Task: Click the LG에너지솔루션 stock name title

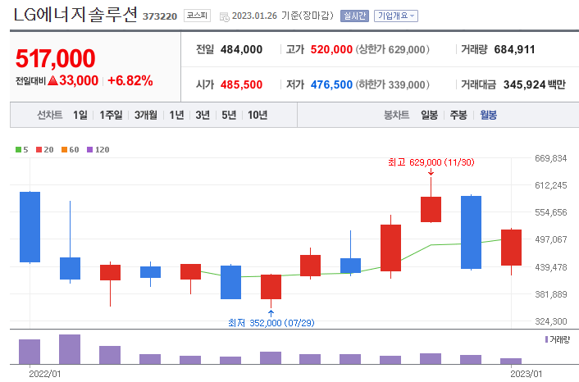Action: click(75, 15)
